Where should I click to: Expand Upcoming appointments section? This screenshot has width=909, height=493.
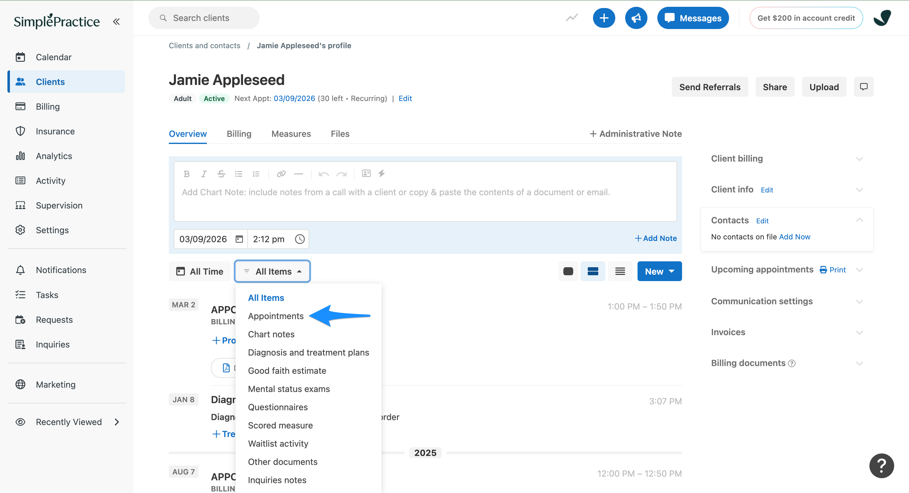point(859,270)
